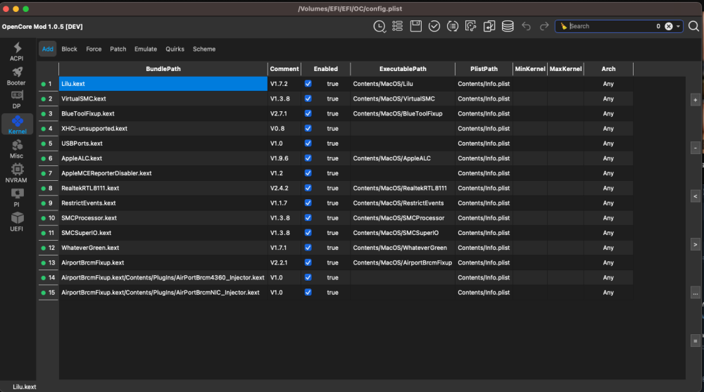
Task: Click the right chevron side button
Action: click(695, 245)
